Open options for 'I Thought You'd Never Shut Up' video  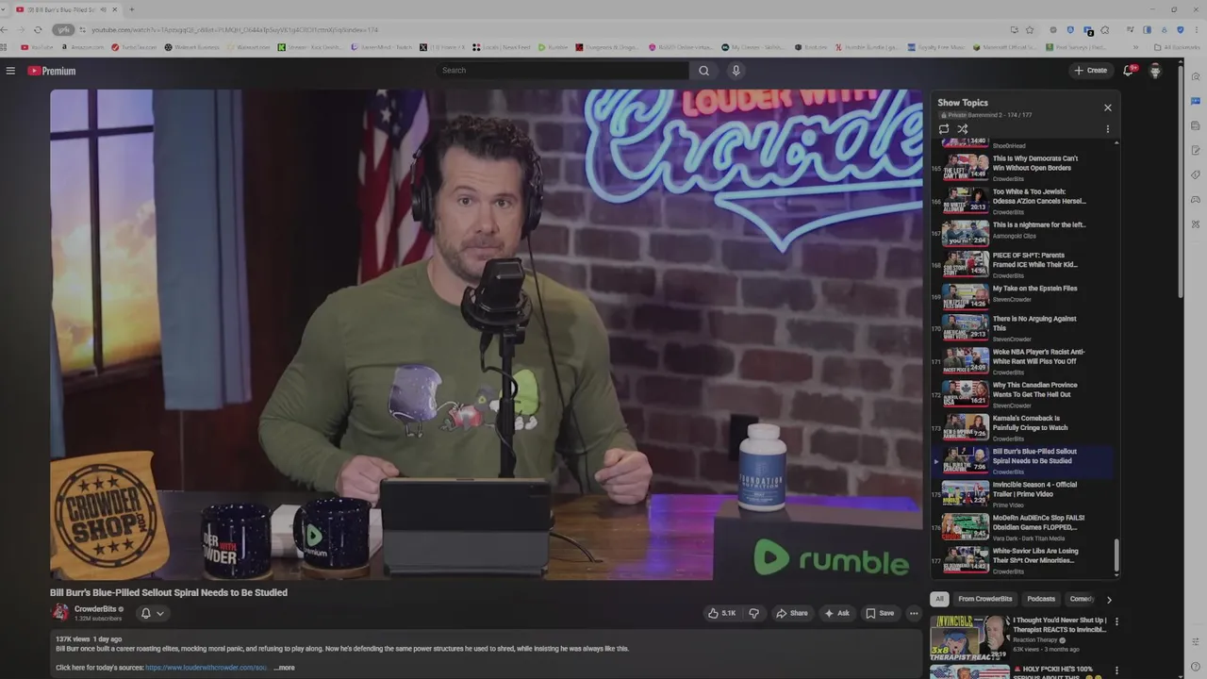click(x=1116, y=621)
